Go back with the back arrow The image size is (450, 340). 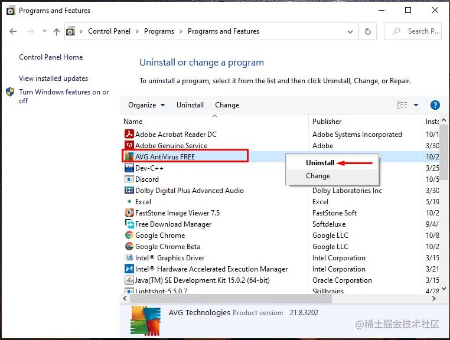pyautogui.click(x=13, y=31)
